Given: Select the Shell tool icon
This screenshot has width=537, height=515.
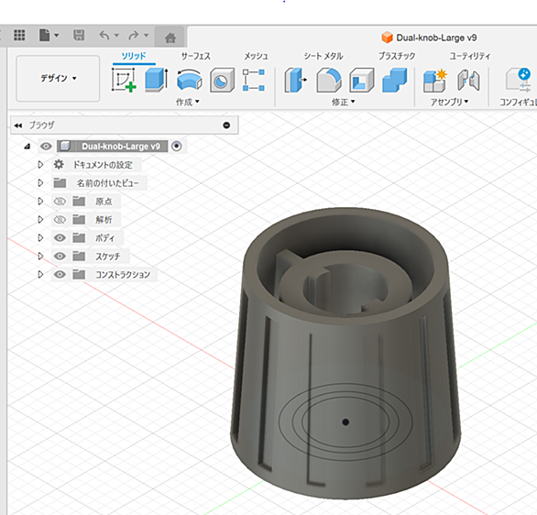Looking at the screenshot, I should [362, 80].
